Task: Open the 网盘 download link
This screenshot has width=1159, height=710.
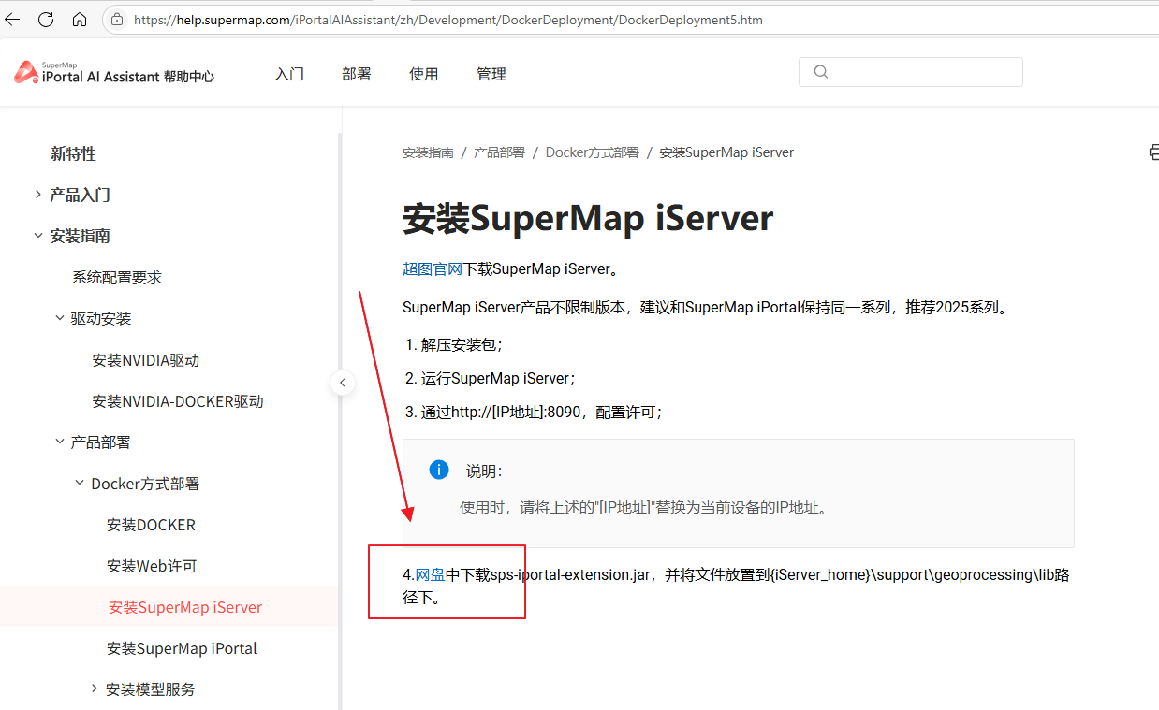Action: tap(431, 574)
